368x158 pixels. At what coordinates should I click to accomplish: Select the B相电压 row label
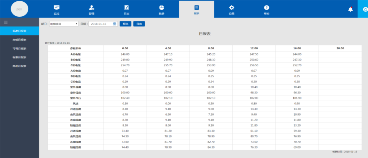pos(76,60)
